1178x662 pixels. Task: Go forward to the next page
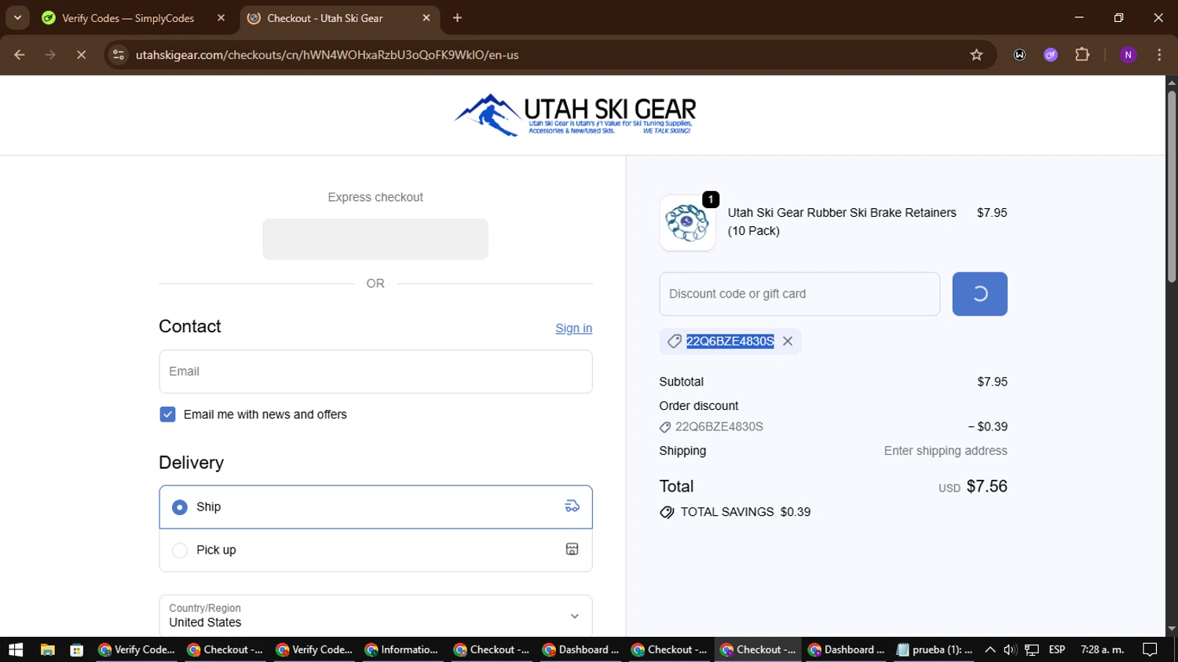(x=50, y=55)
